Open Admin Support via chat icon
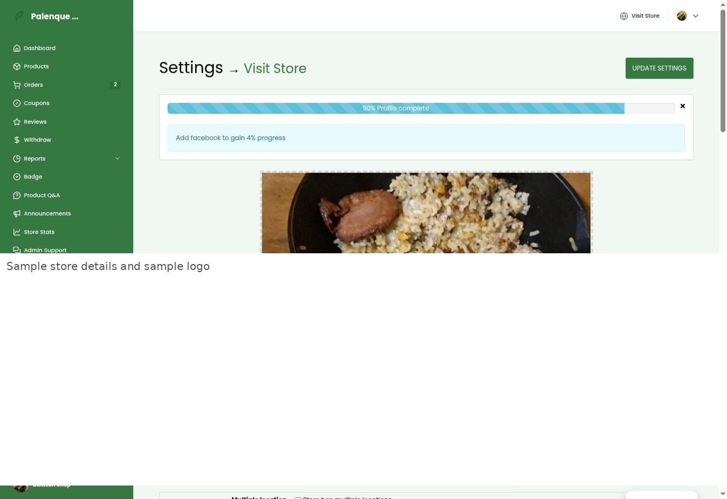This screenshot has height=499, width=727. pos(17,249)
